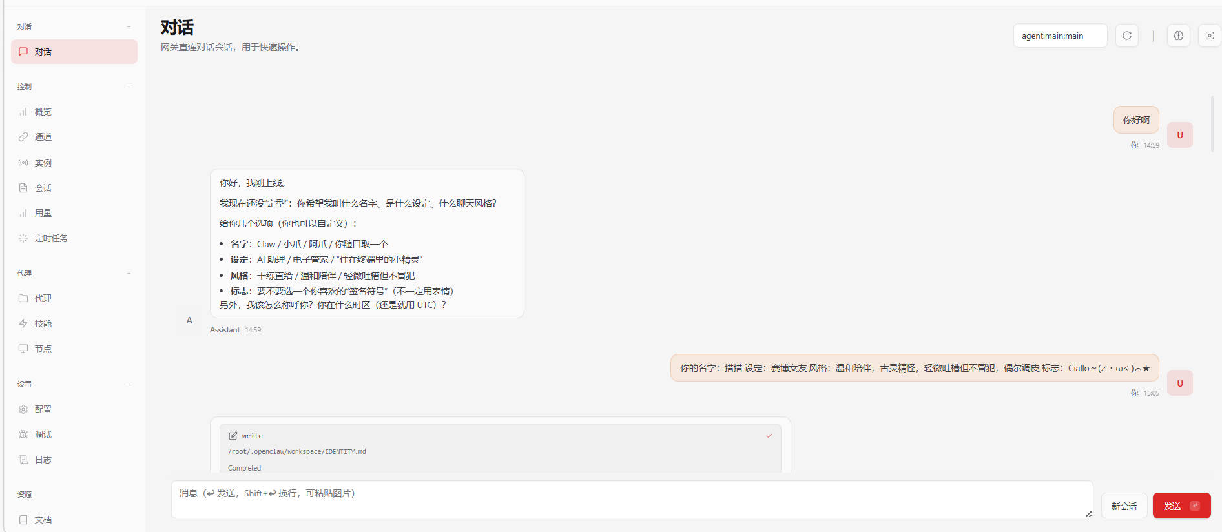
Task: Toggle focus mode icon
Action: tap(1209, 36)
